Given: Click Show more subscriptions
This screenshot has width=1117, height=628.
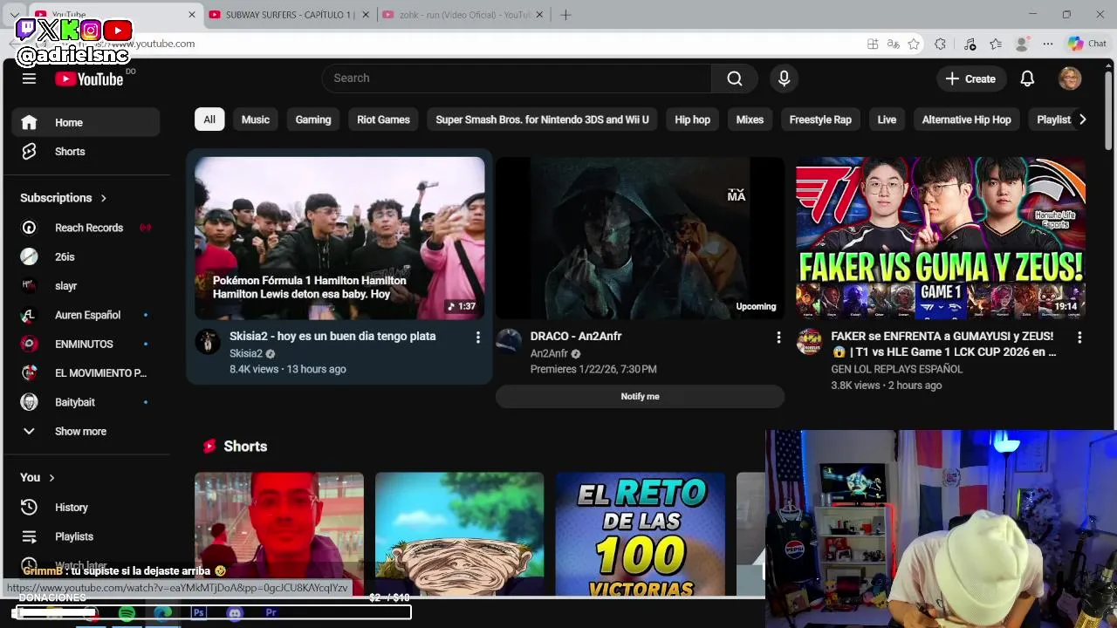Looking at the screenshot, I should 86,431.
